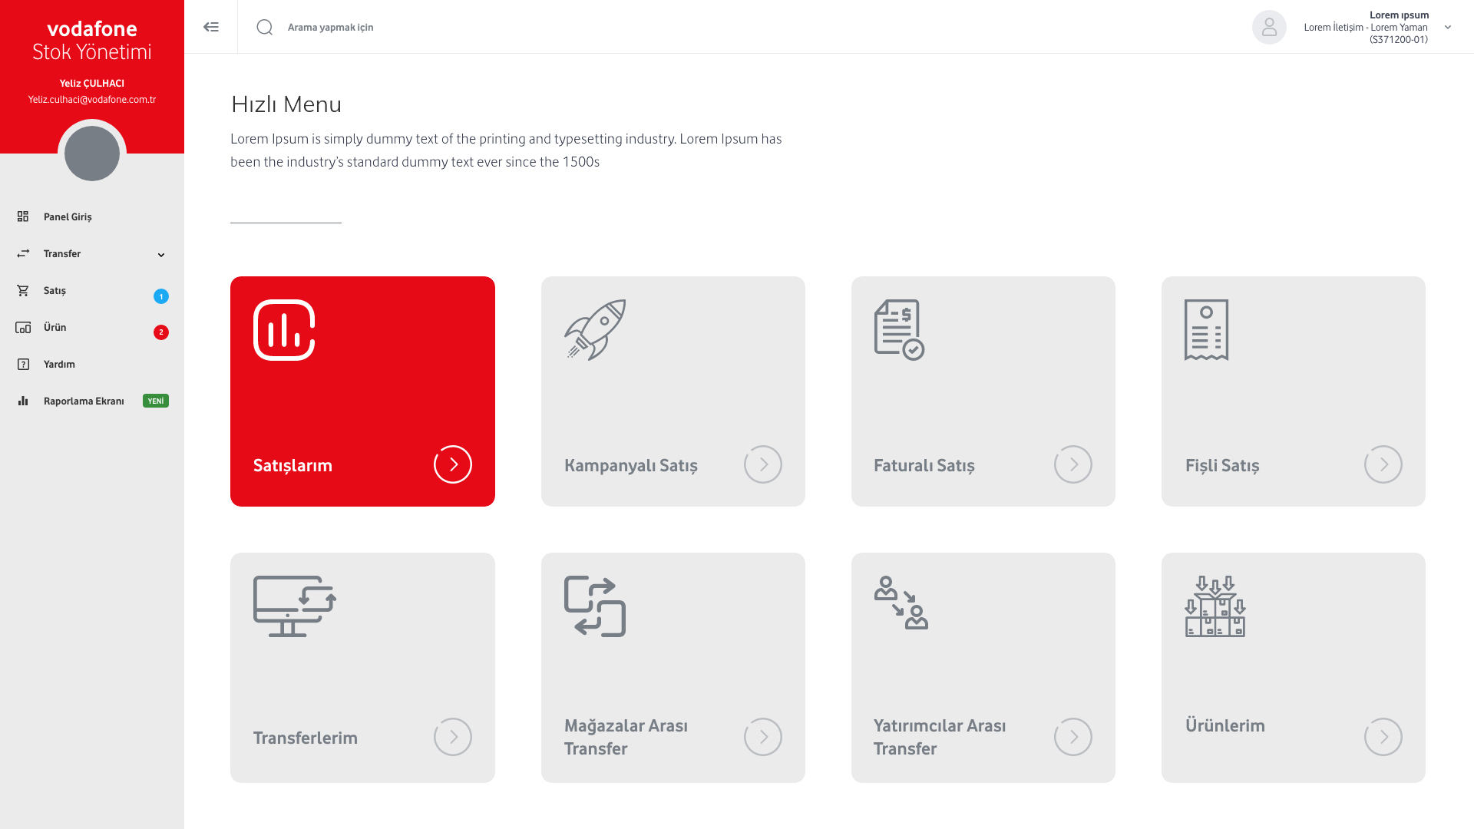Click the Yeliz.culhaci@vodafone.com.tr email text
This screenshot has width=1474, height=829.
92,100
